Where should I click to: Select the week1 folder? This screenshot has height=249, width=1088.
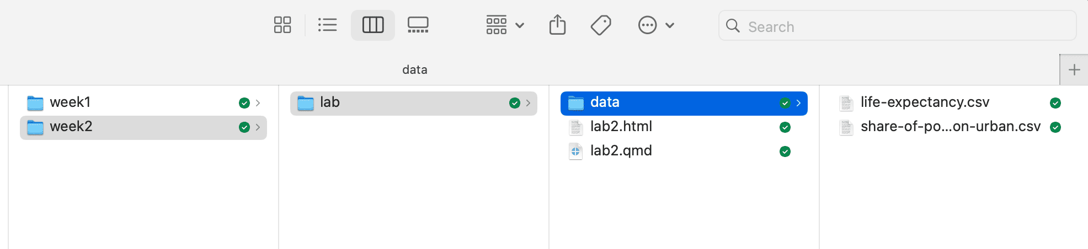tap(70, 102)
